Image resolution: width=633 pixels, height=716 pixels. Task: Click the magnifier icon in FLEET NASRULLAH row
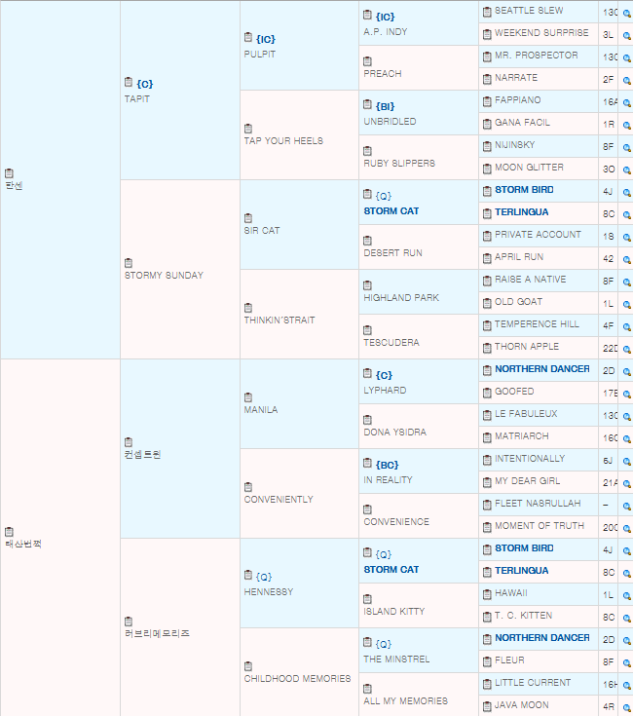(626, 507)
